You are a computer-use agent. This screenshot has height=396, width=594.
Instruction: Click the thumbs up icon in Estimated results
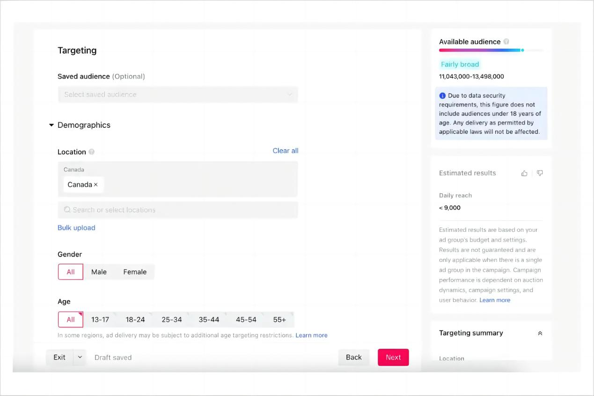pyautogui.click(x=524, y=173)
